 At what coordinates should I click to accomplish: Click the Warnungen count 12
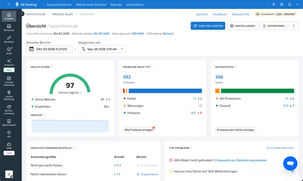[x=200, y=105]
